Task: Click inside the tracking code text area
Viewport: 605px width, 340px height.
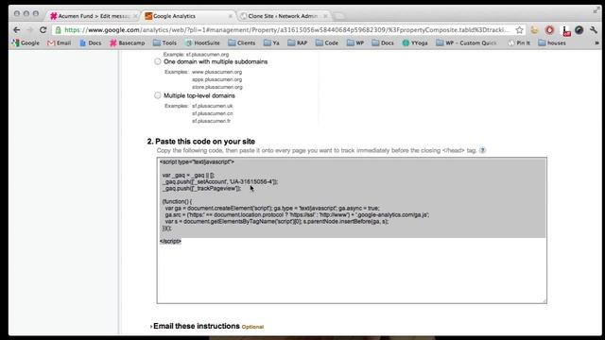Action: [352, 230]
